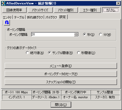Viewport: 122px width, 110px height.
Task: Click status cell 'データソース: ifIndex.1'
Action: [x=46, y=97]
